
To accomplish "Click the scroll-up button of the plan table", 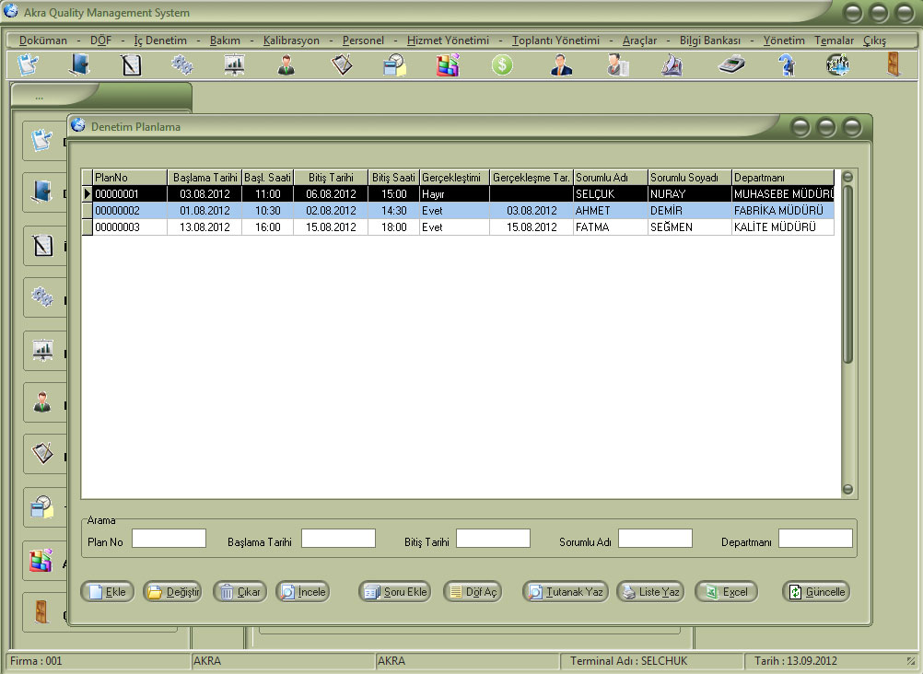I will (847, 177).
